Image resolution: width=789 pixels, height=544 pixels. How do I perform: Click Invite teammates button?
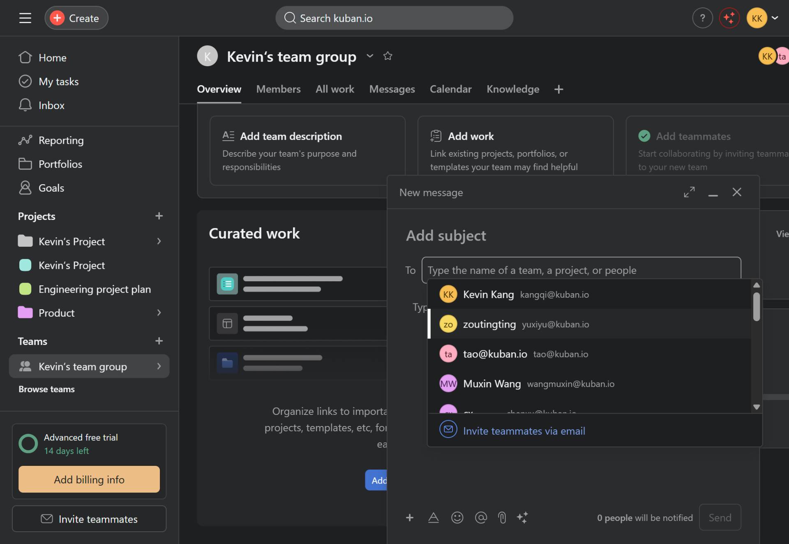89,519
